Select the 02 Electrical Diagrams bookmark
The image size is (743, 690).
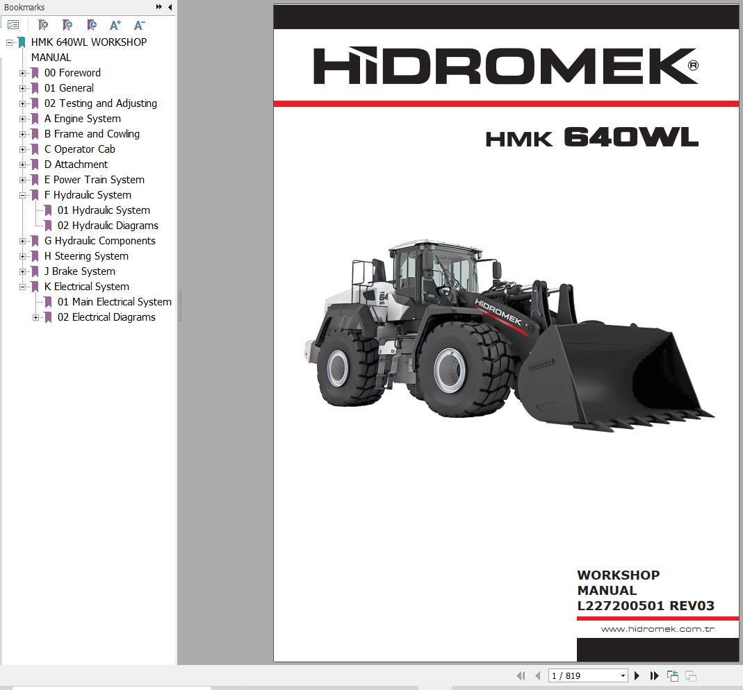tap(106, 317)
